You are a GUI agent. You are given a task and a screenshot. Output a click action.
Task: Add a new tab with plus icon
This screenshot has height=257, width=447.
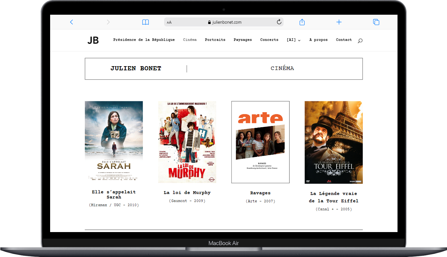click(x=339, y=22)
